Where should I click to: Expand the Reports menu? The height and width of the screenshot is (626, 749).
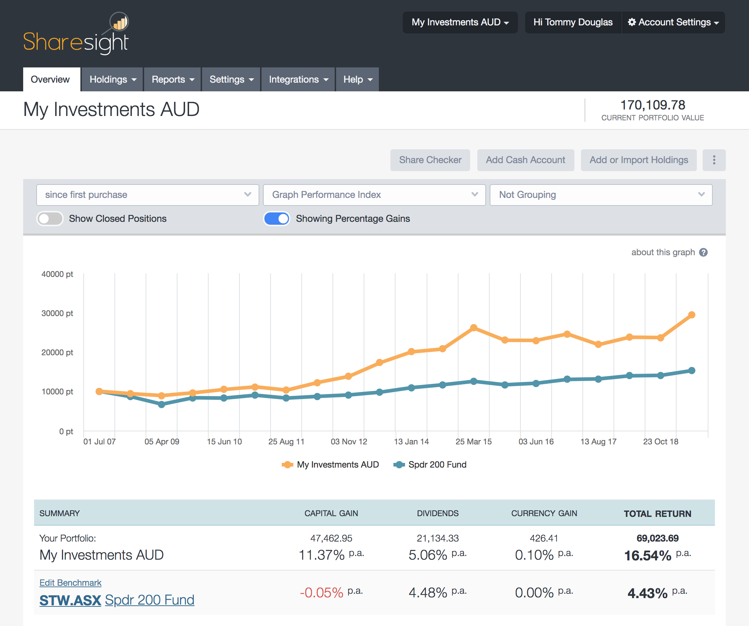tap(172, 79)
